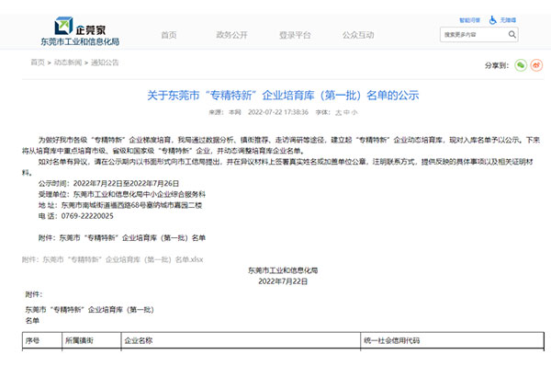Open the 登录平台 navigation item
The image size is (551, 366).
[x=295, y=35]
